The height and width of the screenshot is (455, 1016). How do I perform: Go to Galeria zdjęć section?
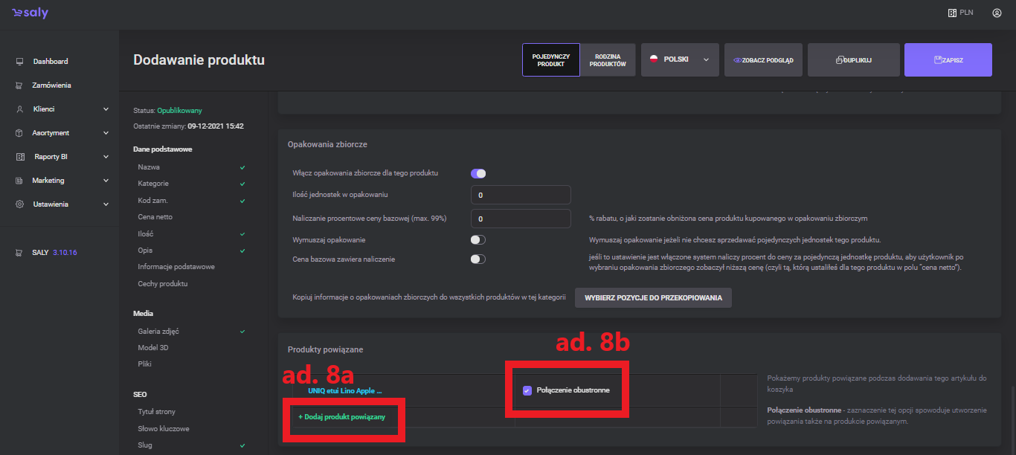(159, 331)
